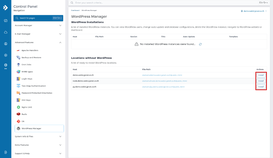Open Backup and Restore

(x=31, y=57)
